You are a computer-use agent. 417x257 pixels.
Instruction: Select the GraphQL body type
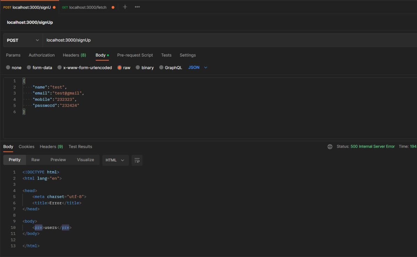click(x=171, y=68)
